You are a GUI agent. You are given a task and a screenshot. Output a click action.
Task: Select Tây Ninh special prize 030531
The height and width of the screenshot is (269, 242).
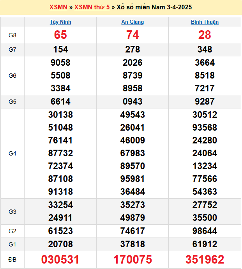pos(60,260)
